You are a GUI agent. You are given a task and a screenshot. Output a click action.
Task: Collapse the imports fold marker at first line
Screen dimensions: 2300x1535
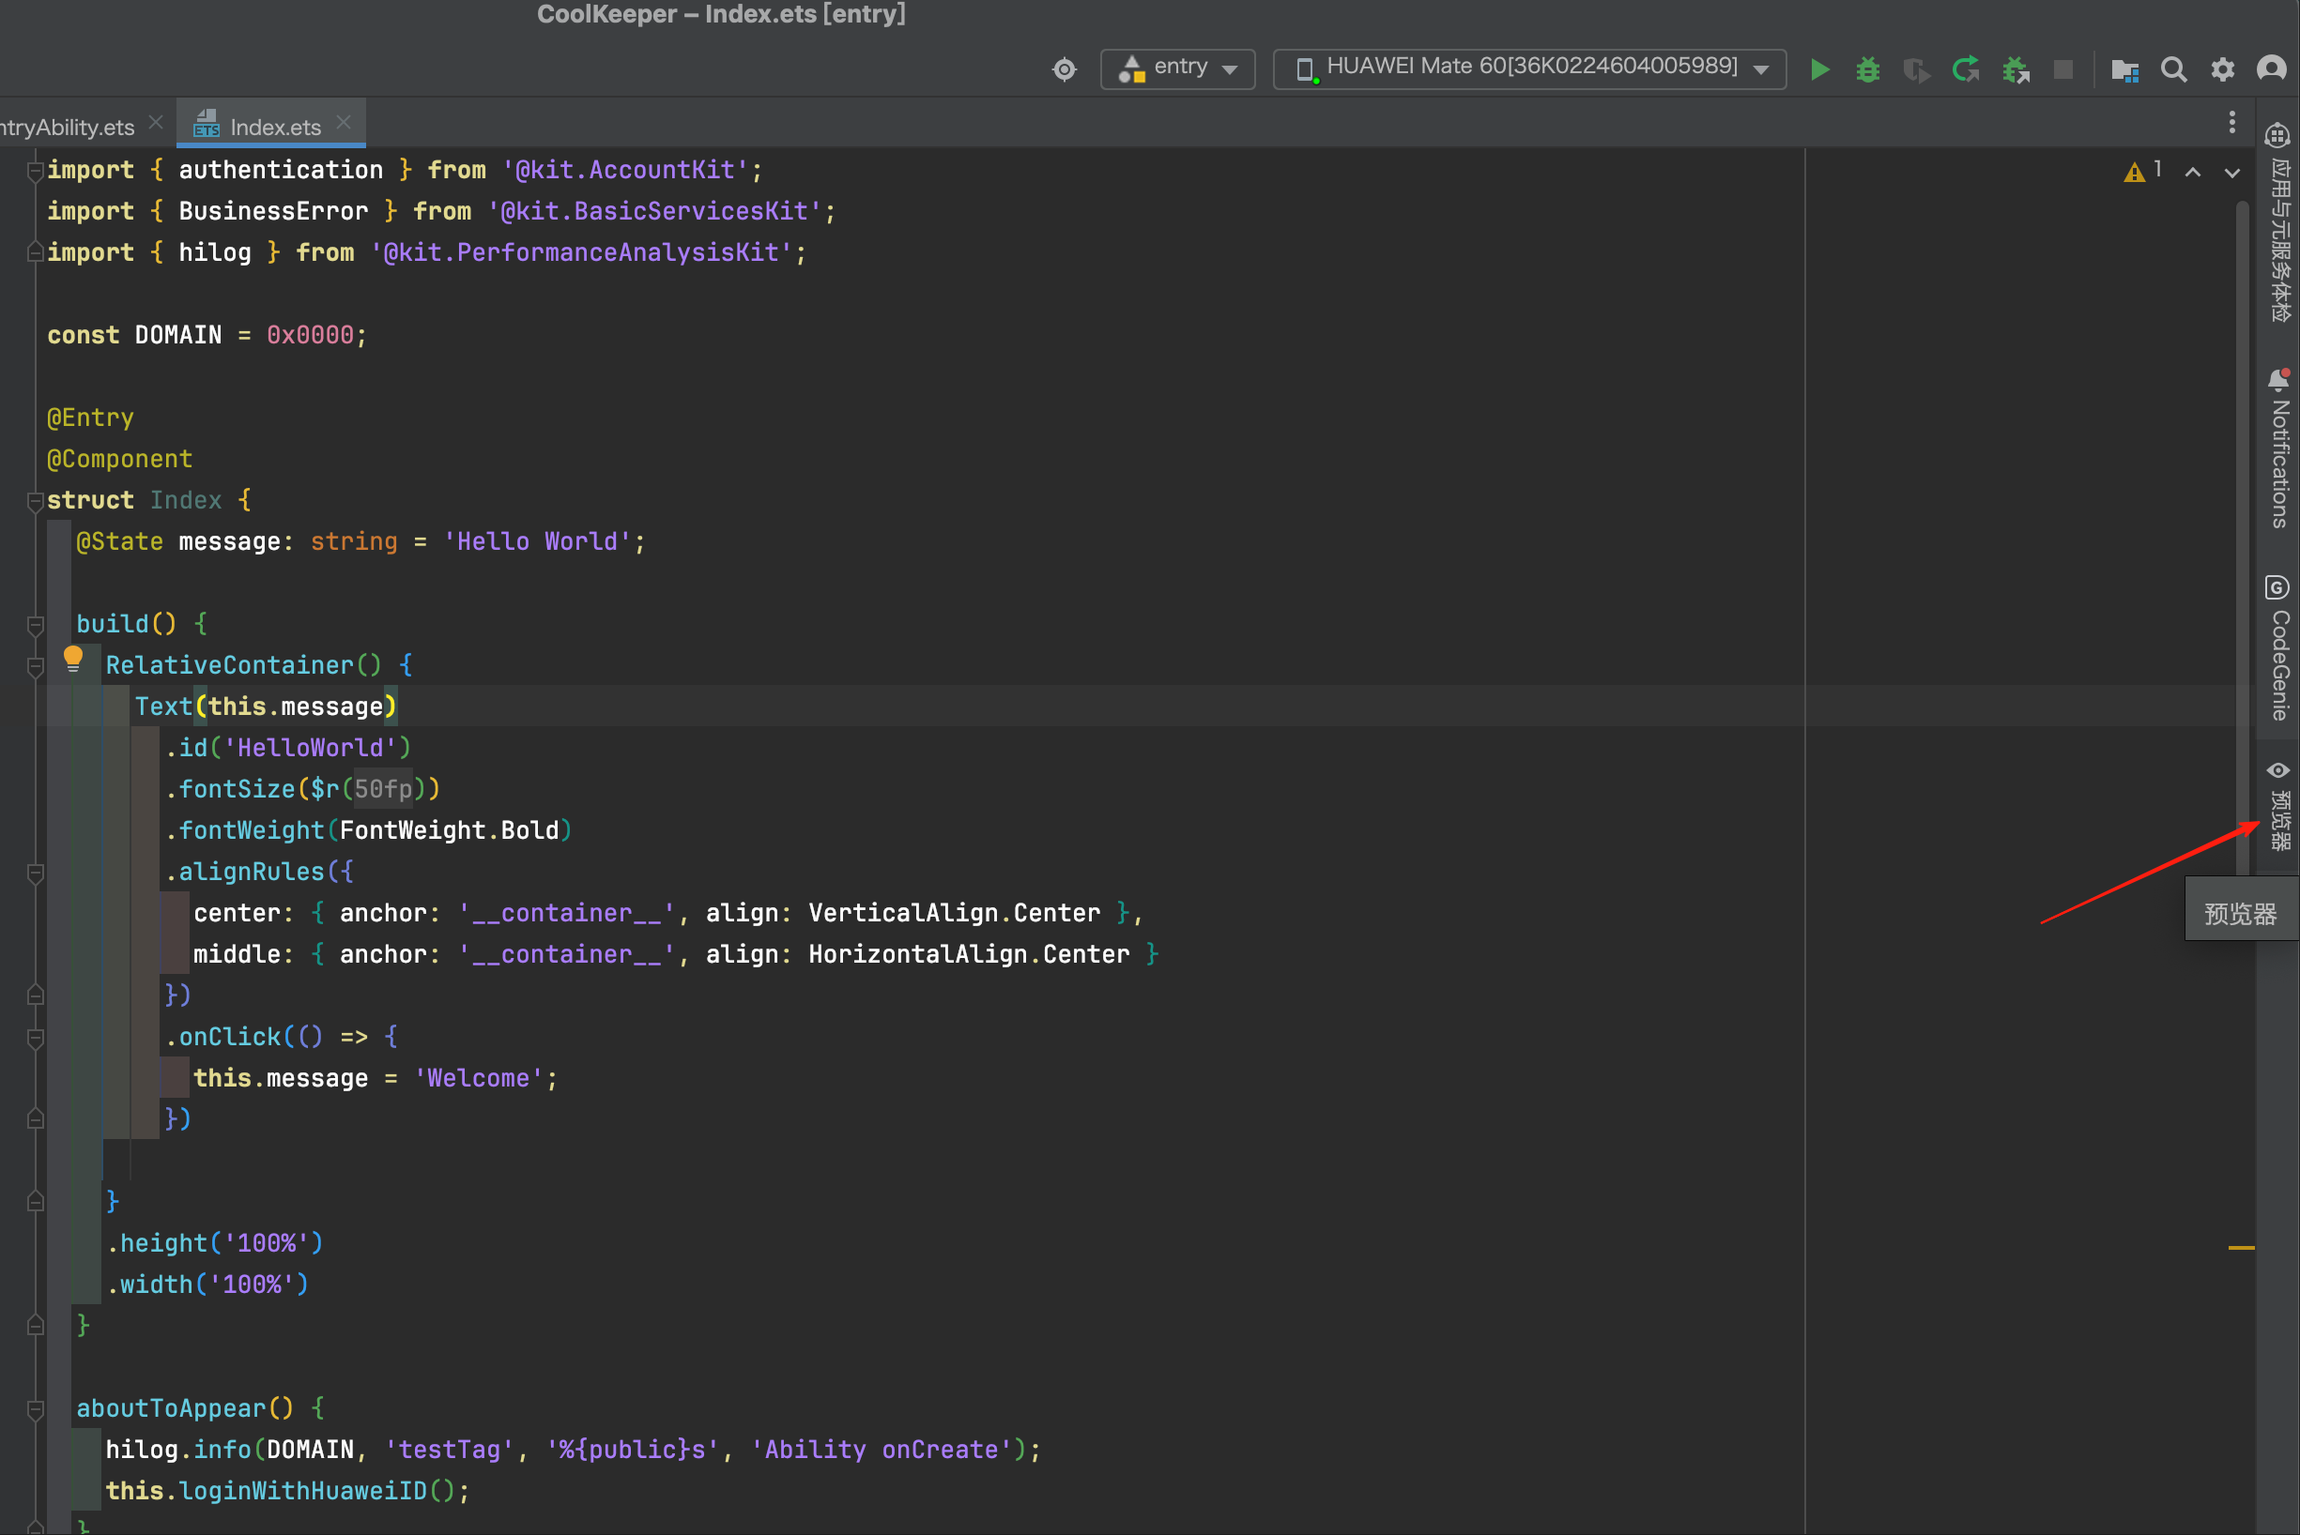point(36,172)
